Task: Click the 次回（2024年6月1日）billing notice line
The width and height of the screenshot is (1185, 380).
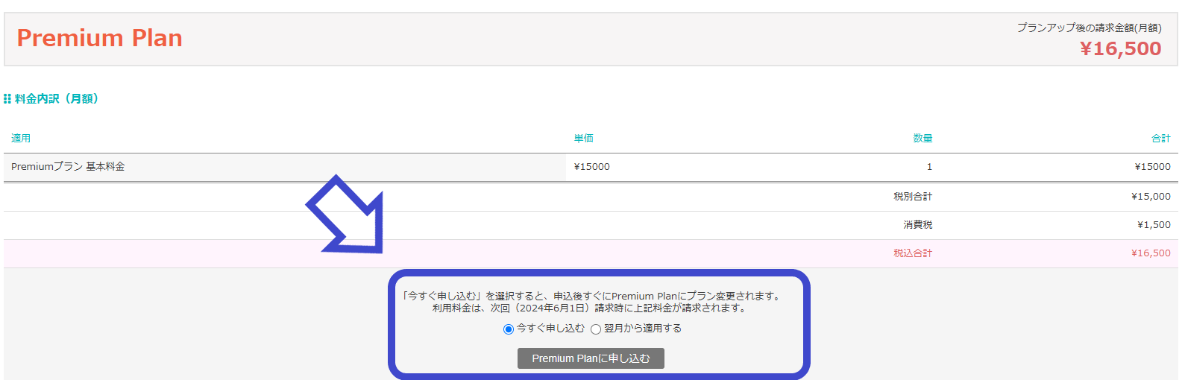Action: [591, 308]
